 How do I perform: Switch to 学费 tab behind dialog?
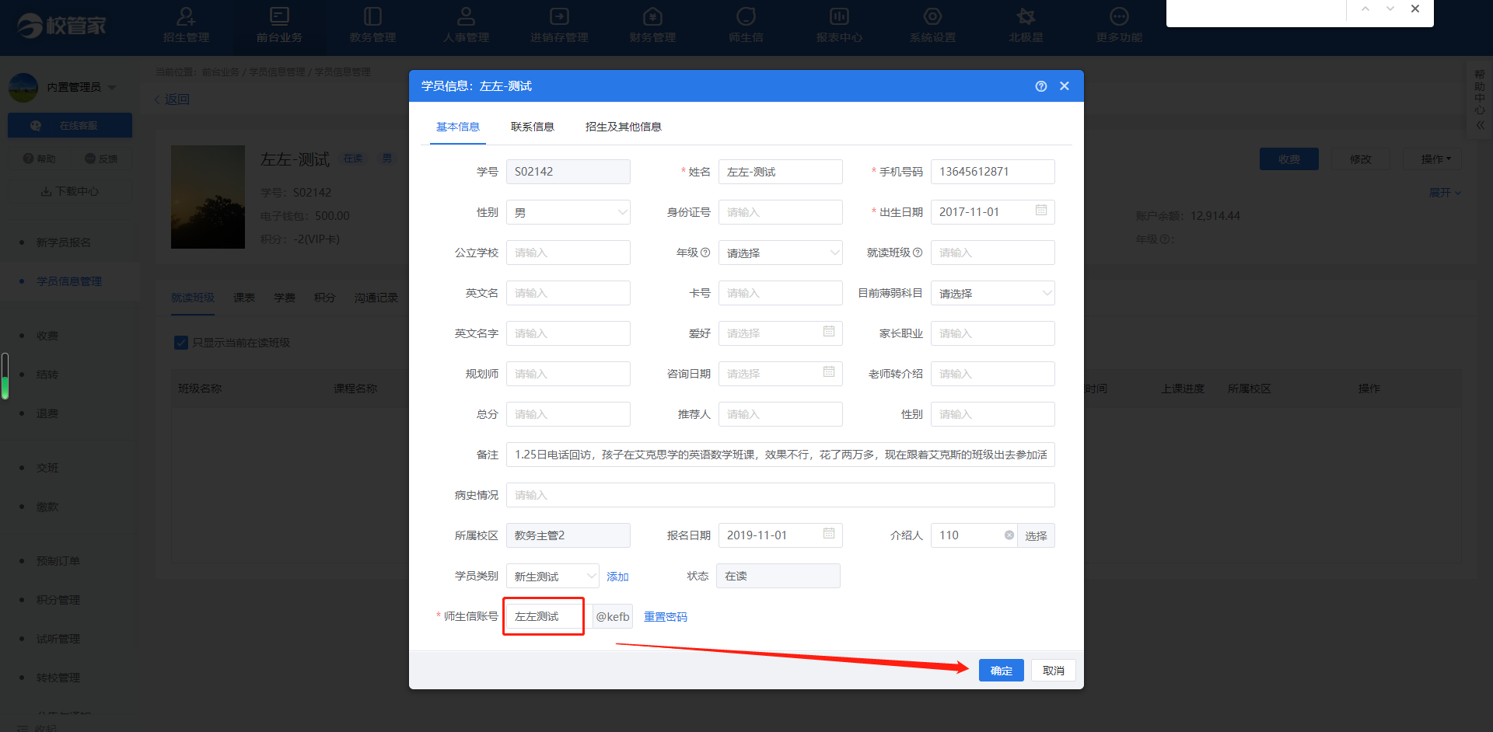285,298
